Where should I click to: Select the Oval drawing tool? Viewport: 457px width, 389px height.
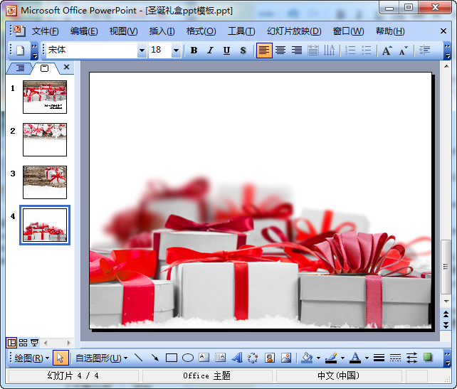pos(188,358)
